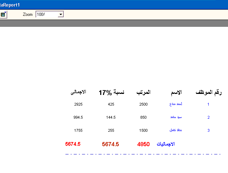The height and width of the screenshot is (173, 228).
Task: Click the bright red 5674.5 under الاجمالى column
Action: (x=73, y=144)
